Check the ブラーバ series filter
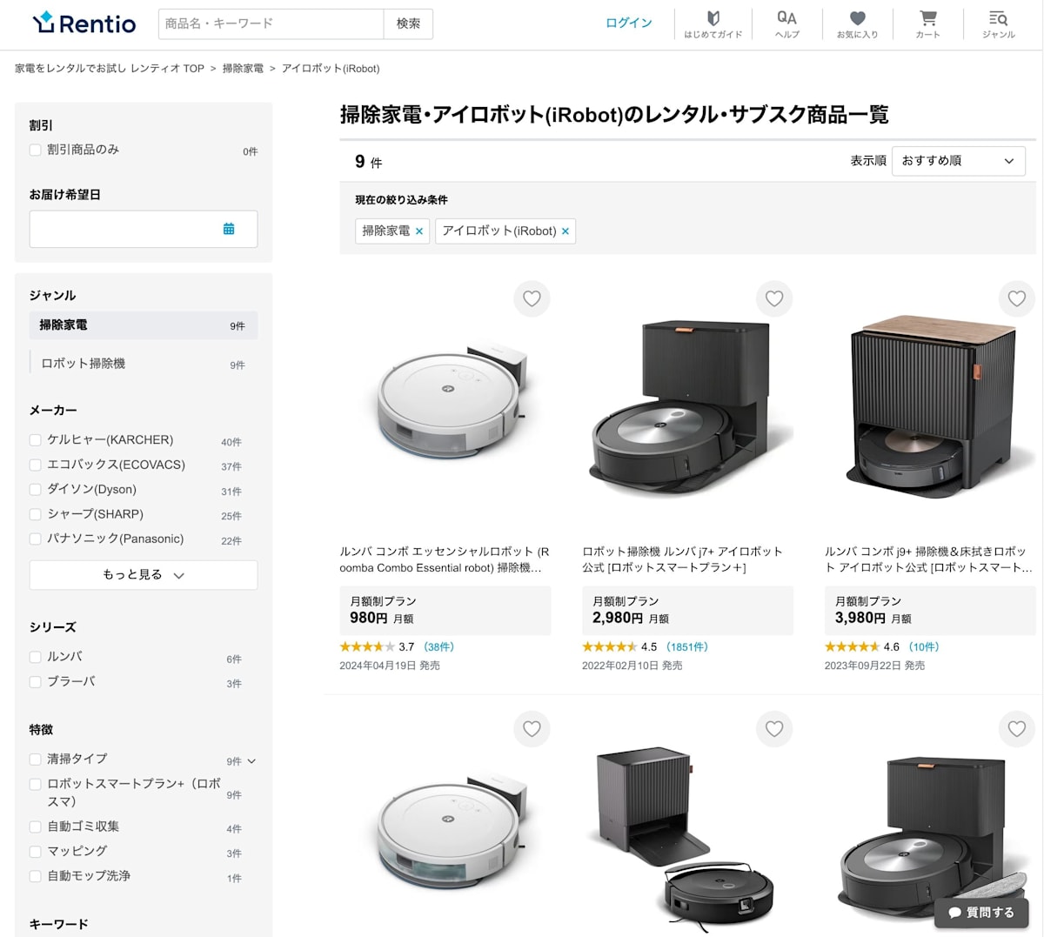 [36, 682]
